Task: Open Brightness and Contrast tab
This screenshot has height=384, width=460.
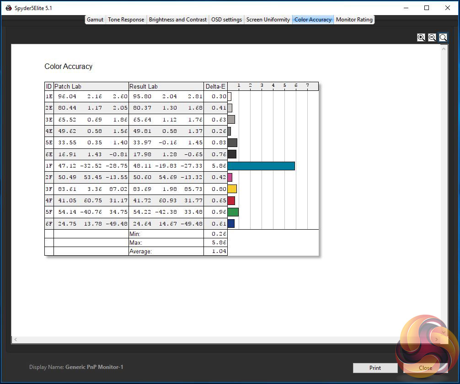Action: point(178,20)
